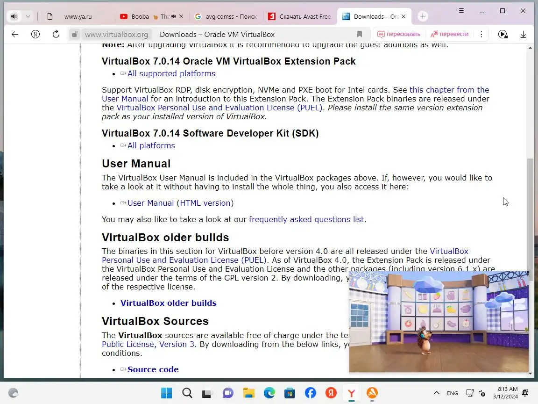This screenshot has width=538, height=404.
Task: Open the browser hamburger menu
Action: pyautogui.click(x=461, y=11)
